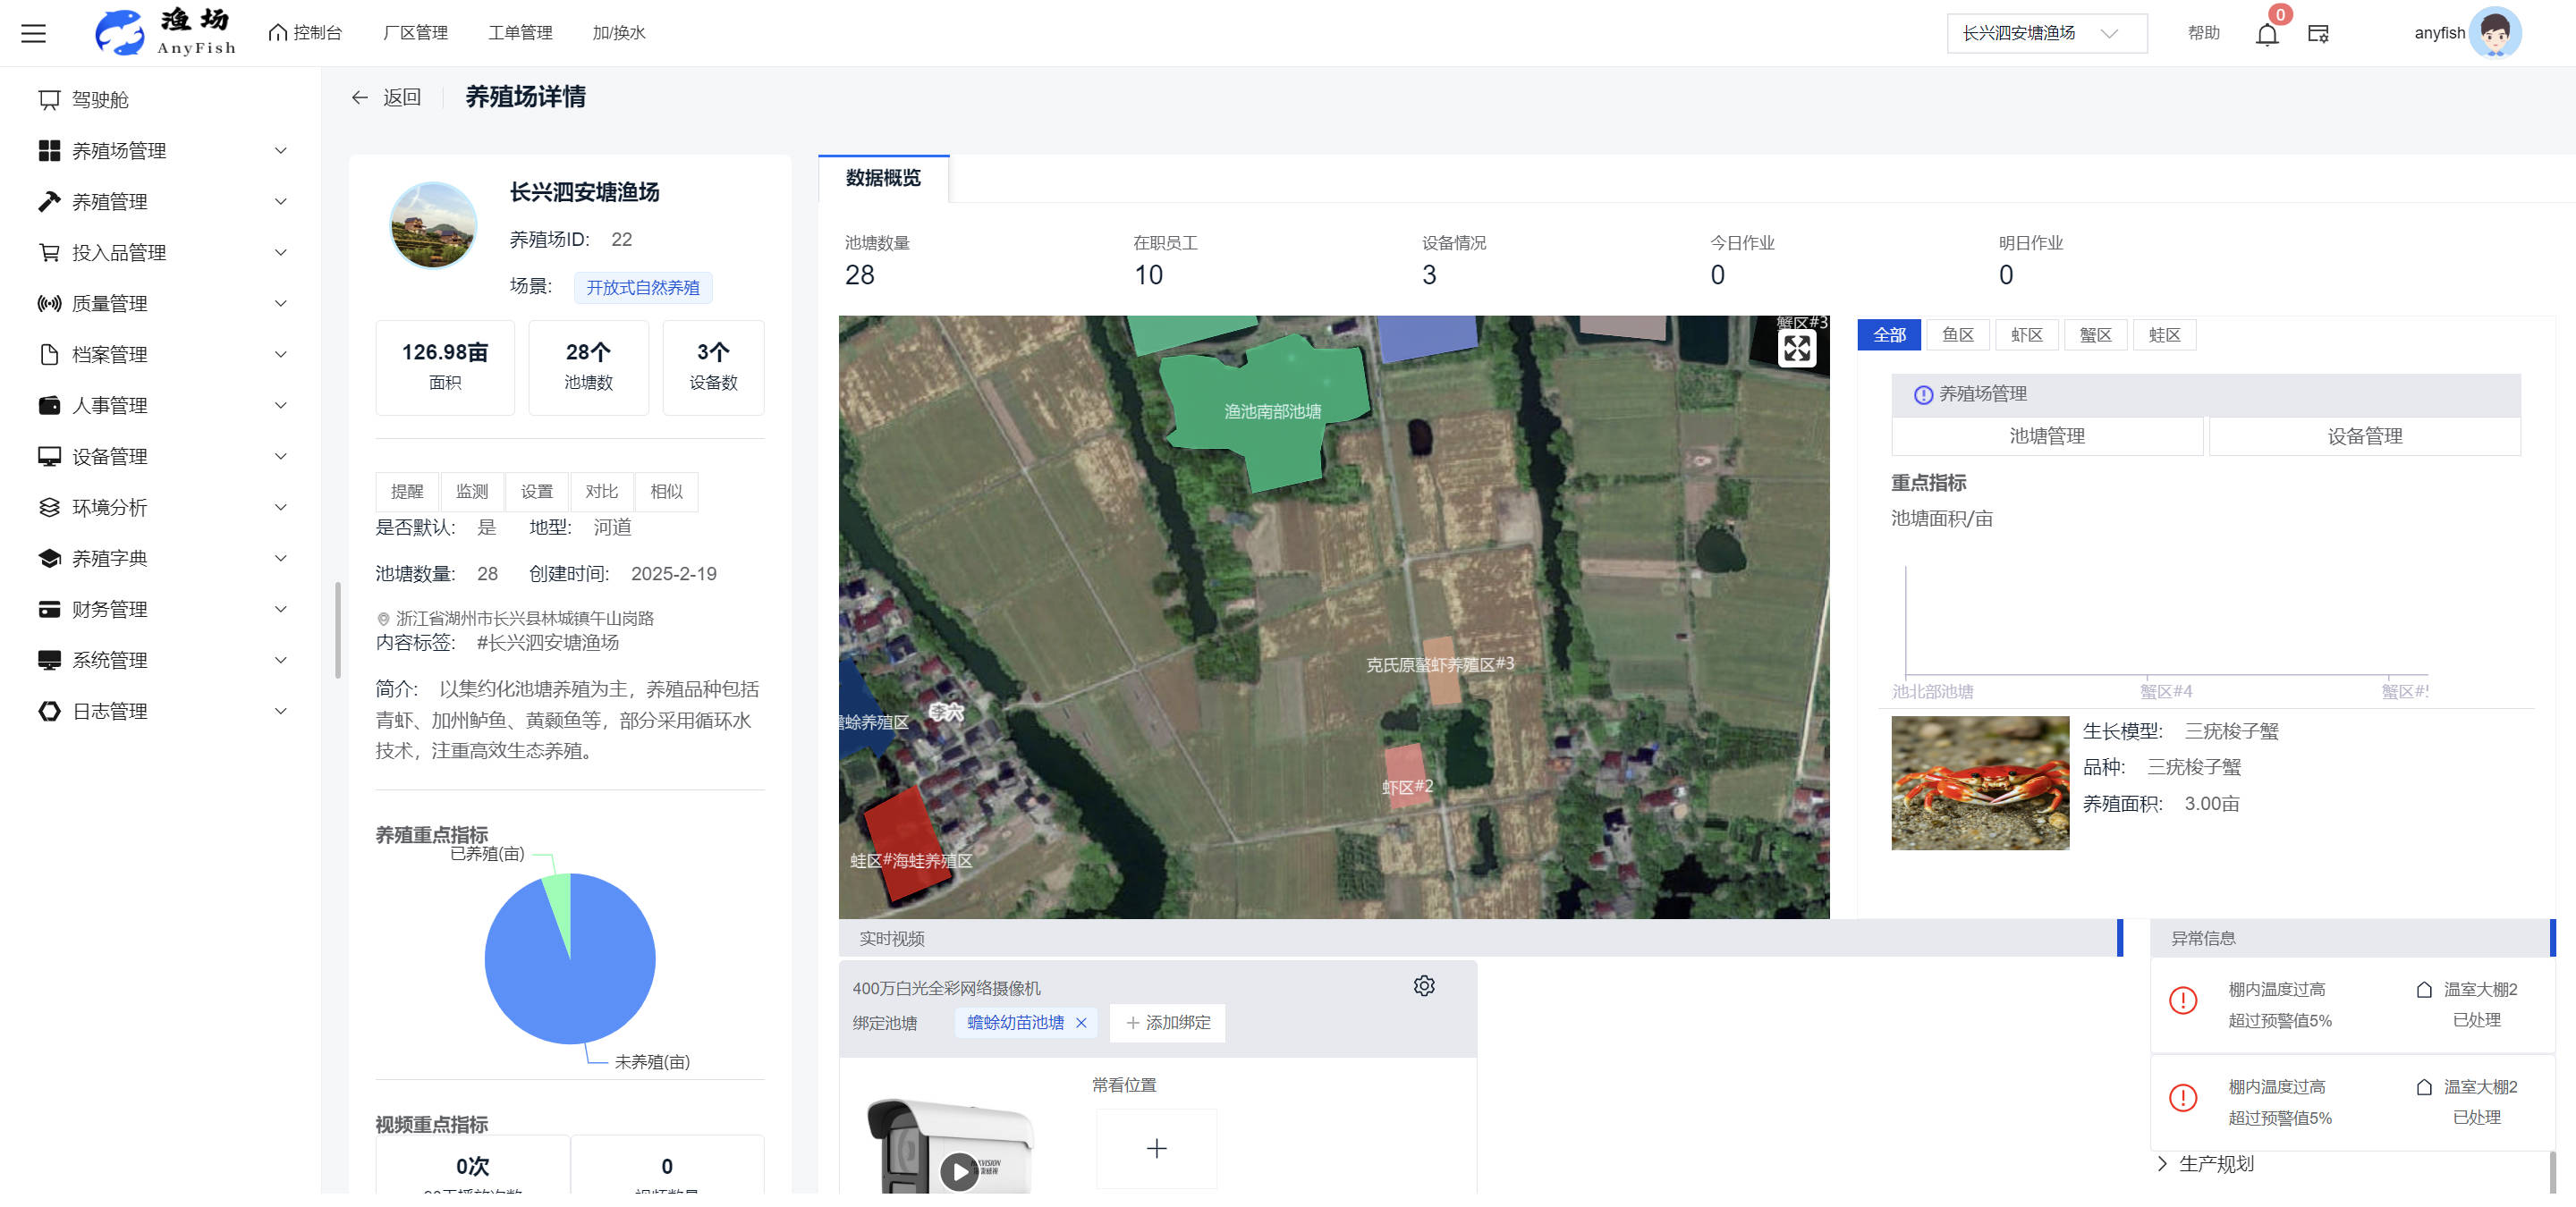
Task: Play the camera video preview
Action: pos(958,1171)
